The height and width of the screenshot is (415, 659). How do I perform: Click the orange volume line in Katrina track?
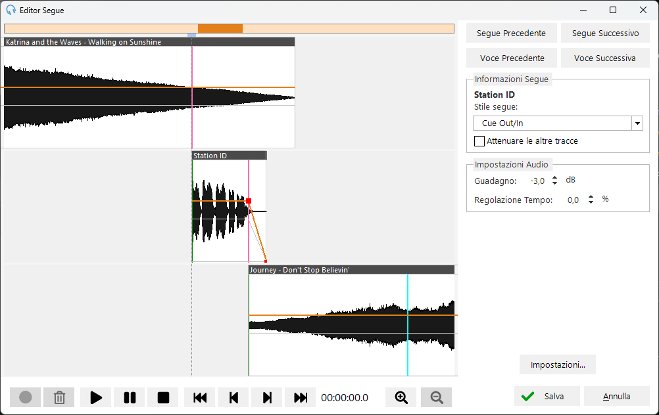point(149,87)
